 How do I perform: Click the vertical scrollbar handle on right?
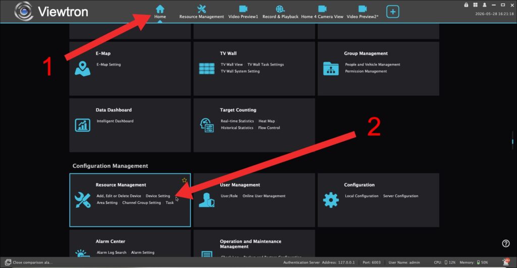pyautogui.click(x=512, y=142)
